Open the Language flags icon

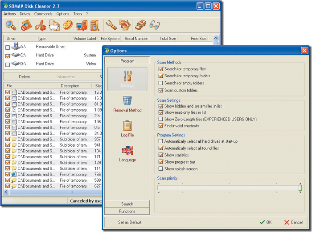coord(127,151)
